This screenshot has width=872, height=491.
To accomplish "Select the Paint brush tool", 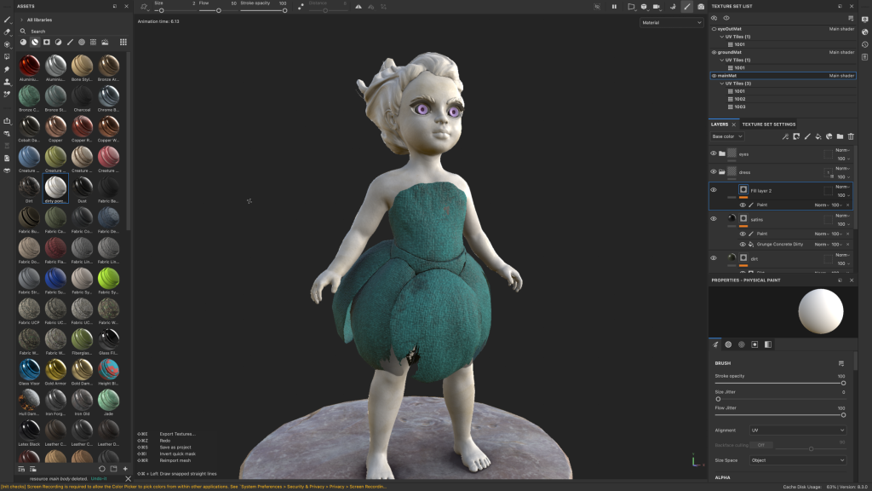I will coord(7,20).
